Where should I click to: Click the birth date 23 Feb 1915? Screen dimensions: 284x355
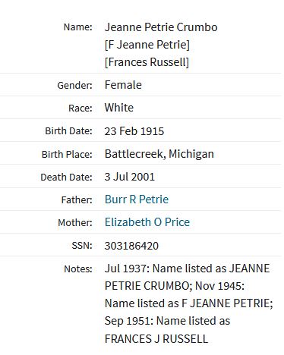coord(134,131)
